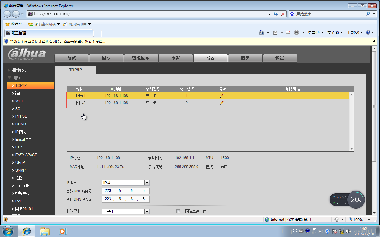Click the read mail envelope icon

tap(288, 32)
